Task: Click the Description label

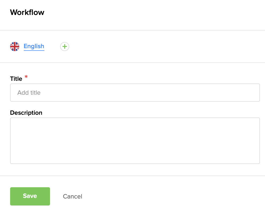Action: click(x=26, y=113)
